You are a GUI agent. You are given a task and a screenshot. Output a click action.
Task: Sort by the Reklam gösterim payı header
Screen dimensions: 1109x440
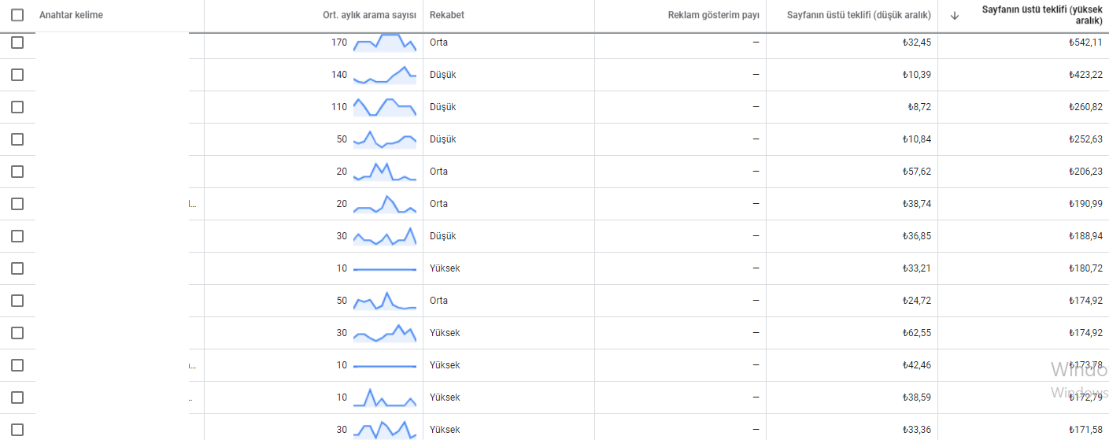(714, 15)
